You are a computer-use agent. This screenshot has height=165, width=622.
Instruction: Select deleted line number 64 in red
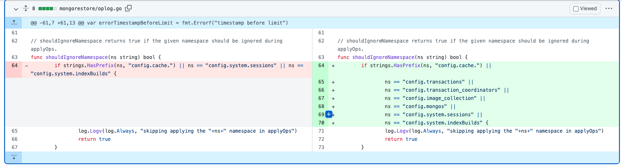[14, 66]
